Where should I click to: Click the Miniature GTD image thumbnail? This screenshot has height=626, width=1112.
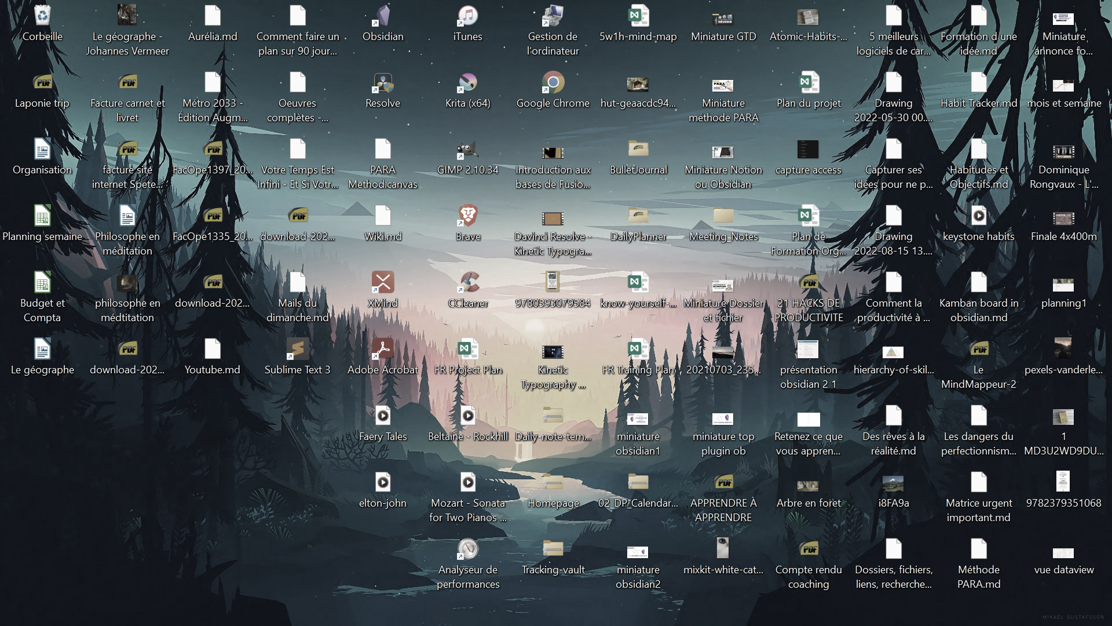coord(723,19)
